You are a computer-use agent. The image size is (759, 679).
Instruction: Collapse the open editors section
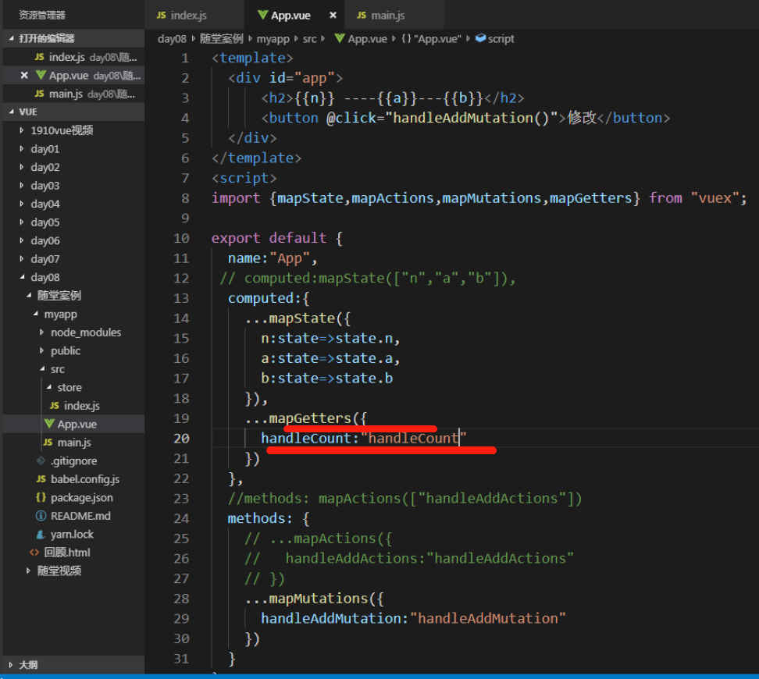pyautogui.click(x=11, y=38)
